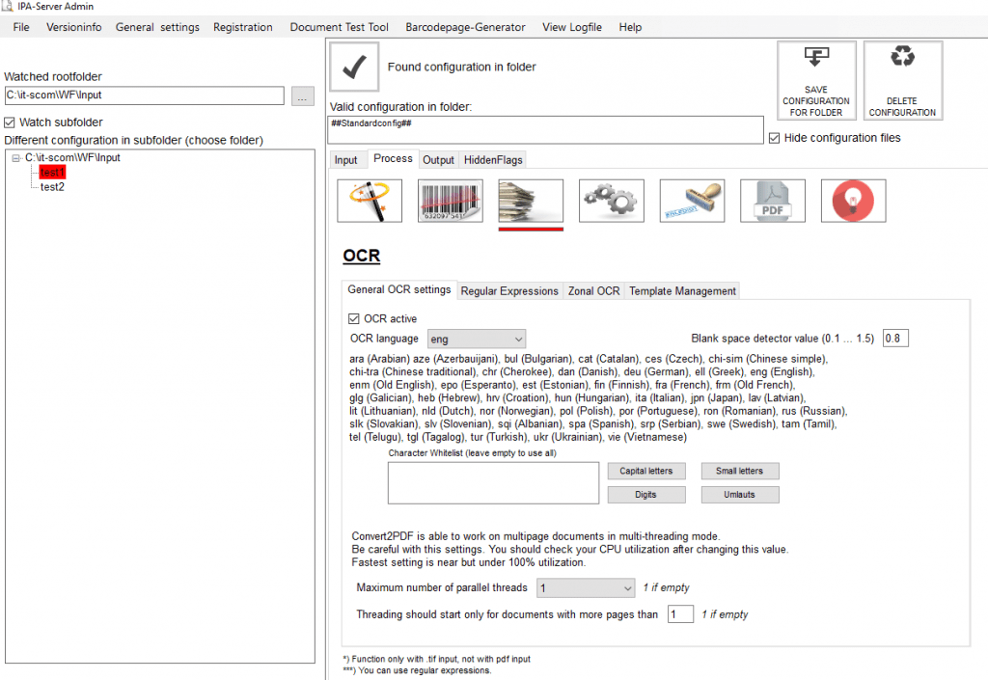Viewport: 988px width, 680px height.
Task: Open the gears processing settings icon
Action: (612, 201)
